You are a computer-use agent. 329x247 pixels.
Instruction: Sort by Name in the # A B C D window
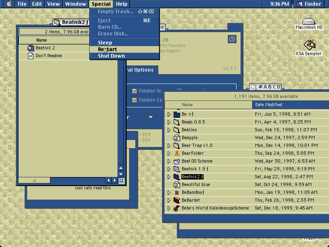[209, 105]
